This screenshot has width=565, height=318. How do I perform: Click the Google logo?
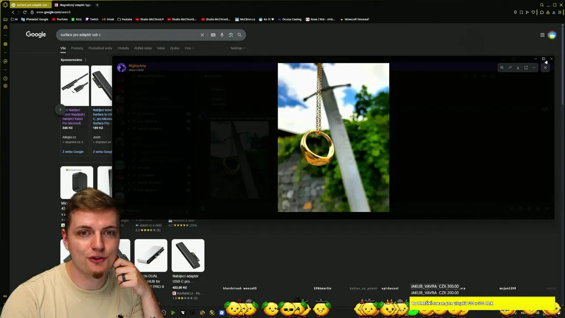[x=36, y=34]
